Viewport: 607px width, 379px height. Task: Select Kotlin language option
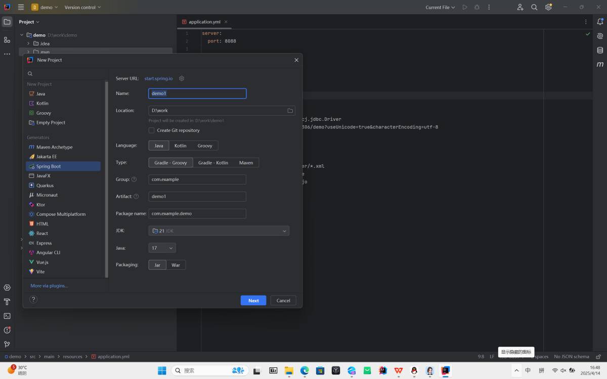[181, 146]
